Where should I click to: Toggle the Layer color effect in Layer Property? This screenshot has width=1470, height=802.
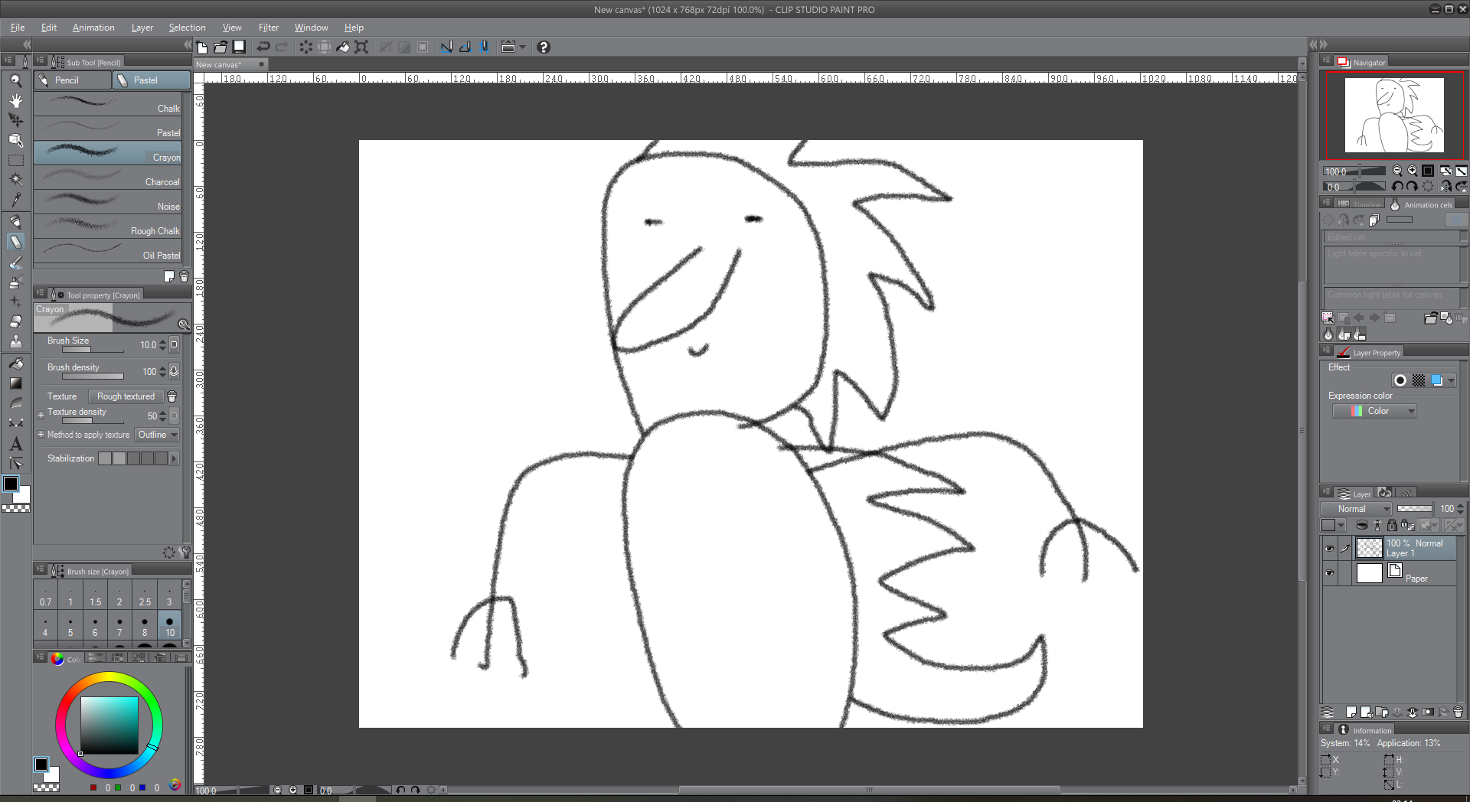[x=1437, y=380]
